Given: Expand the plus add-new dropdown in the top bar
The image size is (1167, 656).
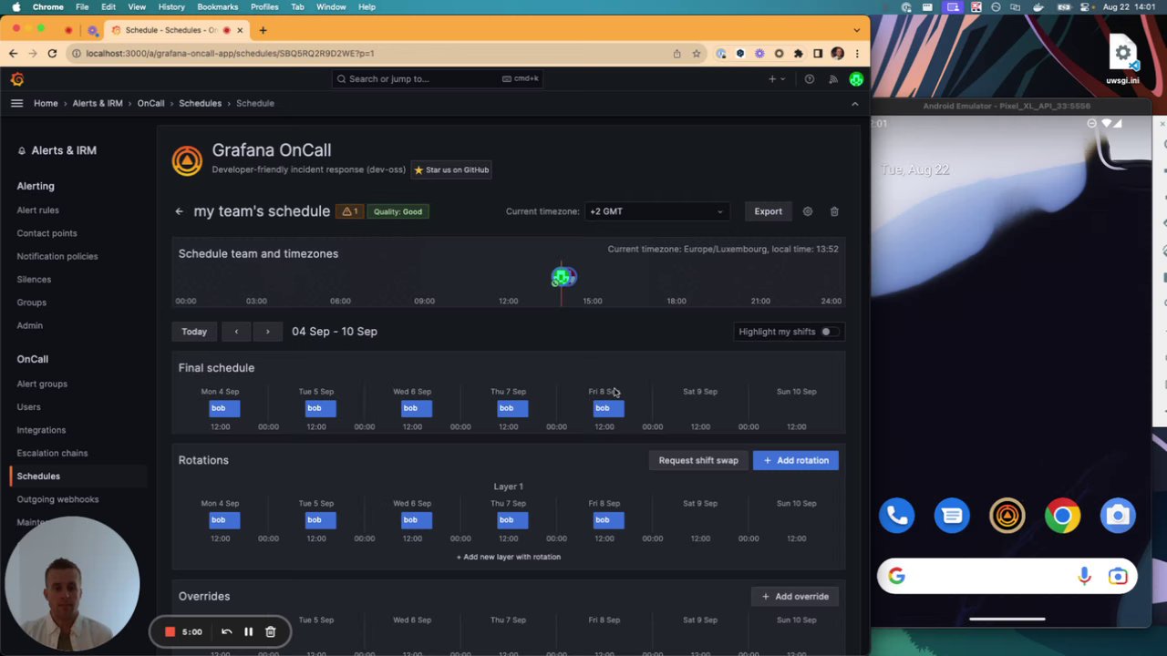Looking at the screenshot, I should point(776,79).
